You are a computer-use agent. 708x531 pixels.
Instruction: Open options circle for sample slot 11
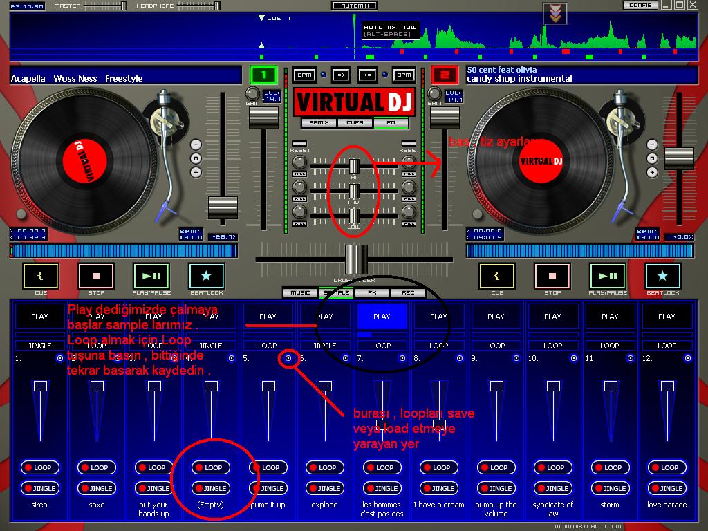[631, 358]
